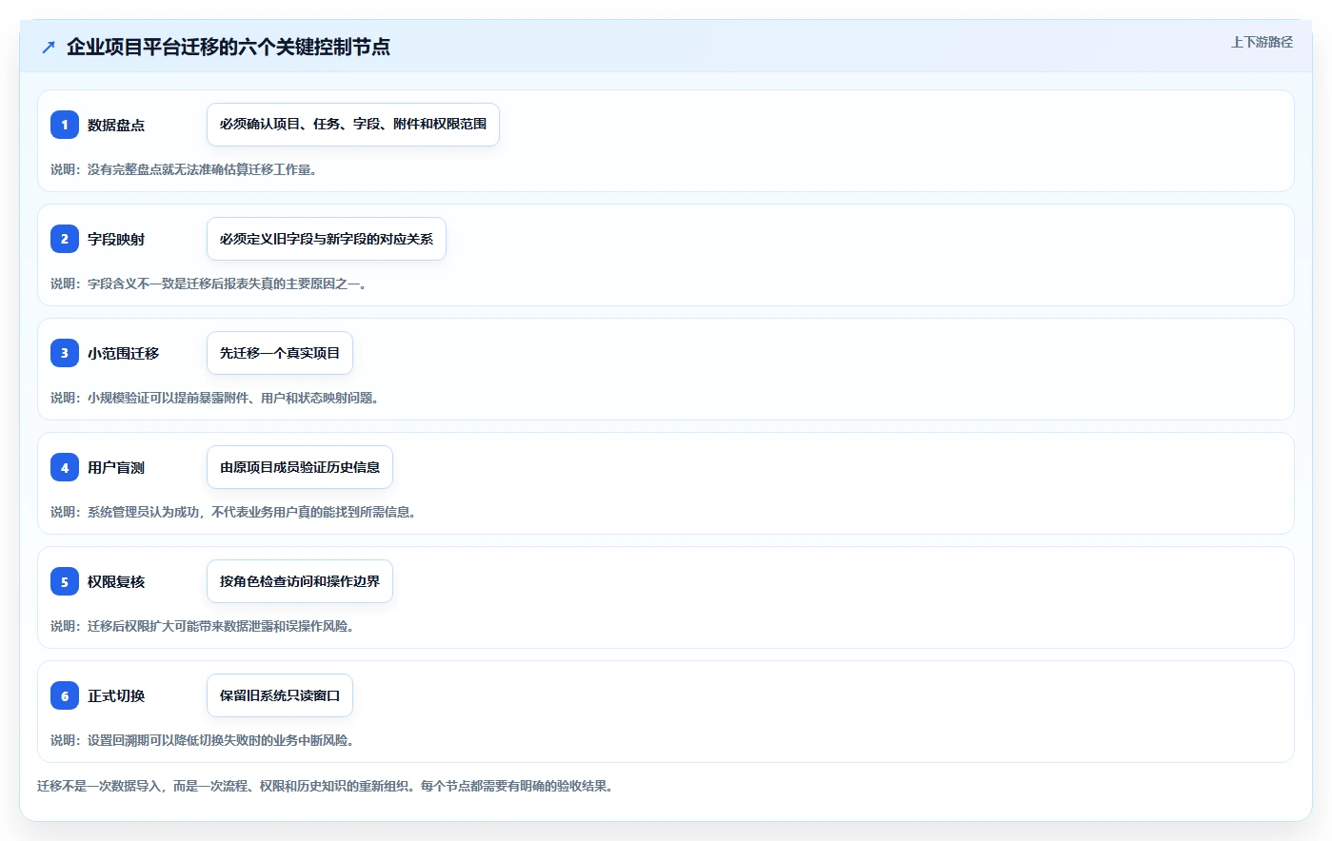Click the number 5 badge for 权限复核
Screen dimensions: 1332x841
click(65, 581)
